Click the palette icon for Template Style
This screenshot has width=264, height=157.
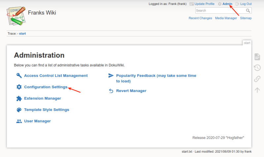[19, 110]
